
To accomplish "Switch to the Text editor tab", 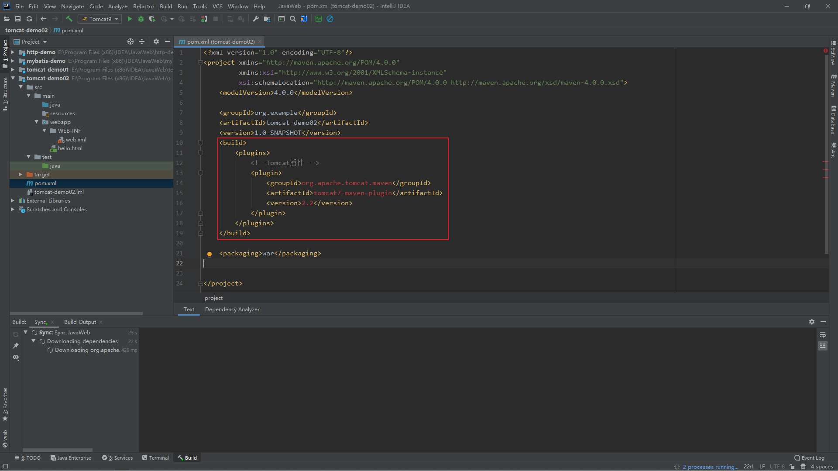I will point(189,309).
